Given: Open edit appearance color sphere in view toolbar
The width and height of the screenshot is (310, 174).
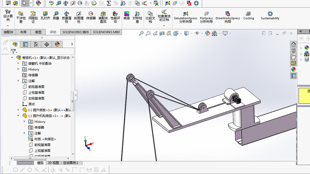Looking at the screenshot, I should 207,33.
